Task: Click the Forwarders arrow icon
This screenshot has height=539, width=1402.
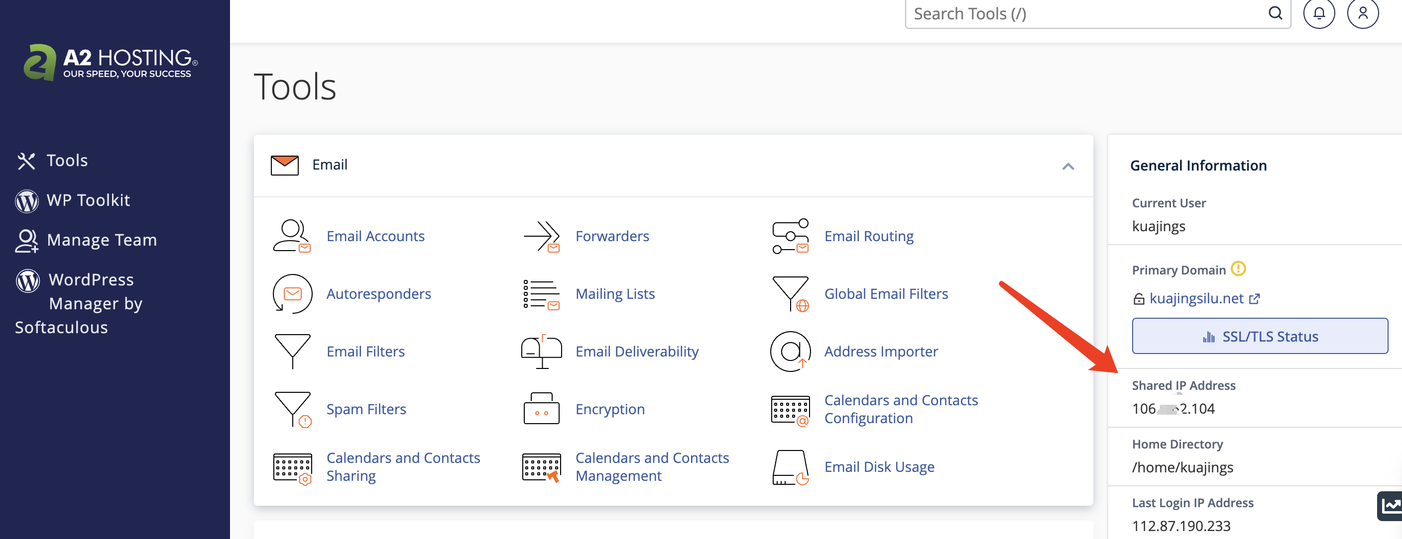Action: (541, 236)
